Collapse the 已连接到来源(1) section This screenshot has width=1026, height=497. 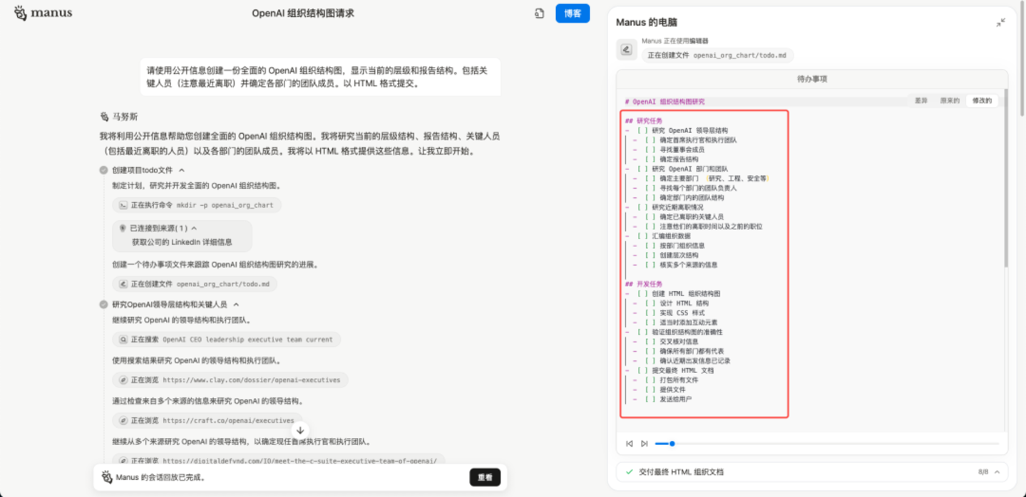coord(194,229)
